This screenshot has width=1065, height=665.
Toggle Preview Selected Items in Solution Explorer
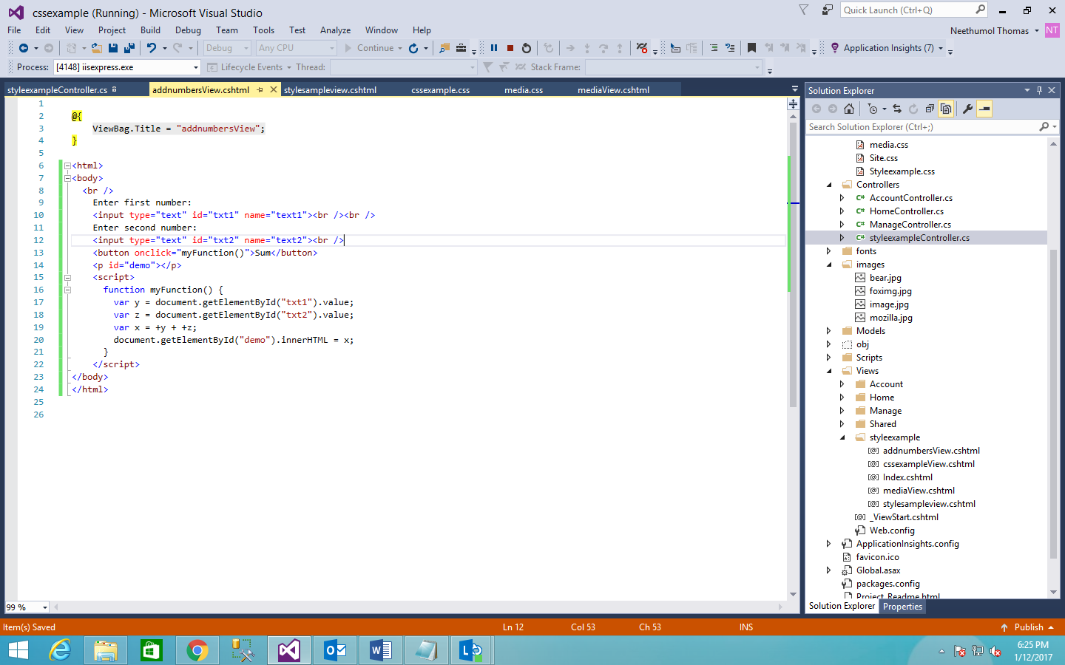click(x=984, y=109)
